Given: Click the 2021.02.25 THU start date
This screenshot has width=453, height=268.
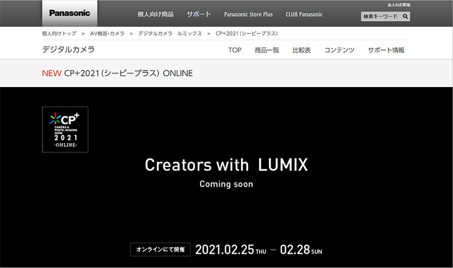Looking at the screenshot, I should coord(231,250).
